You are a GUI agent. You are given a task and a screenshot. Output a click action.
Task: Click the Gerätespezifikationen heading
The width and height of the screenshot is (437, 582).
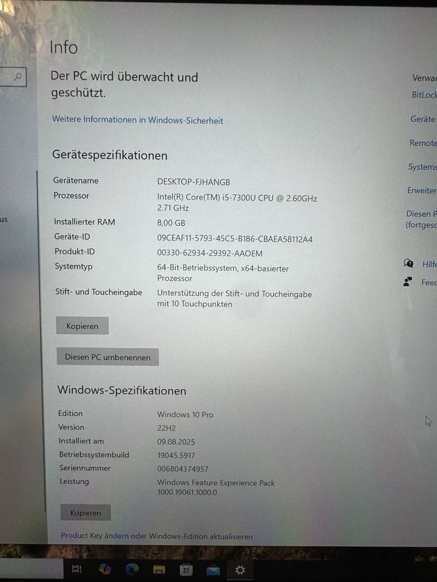pyautogui.click(x=110, y=155)
